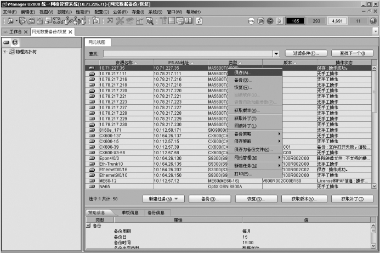The image size is (380, 253).
Task: Click the round PA status icon
Action: click(x=251, y=21)
